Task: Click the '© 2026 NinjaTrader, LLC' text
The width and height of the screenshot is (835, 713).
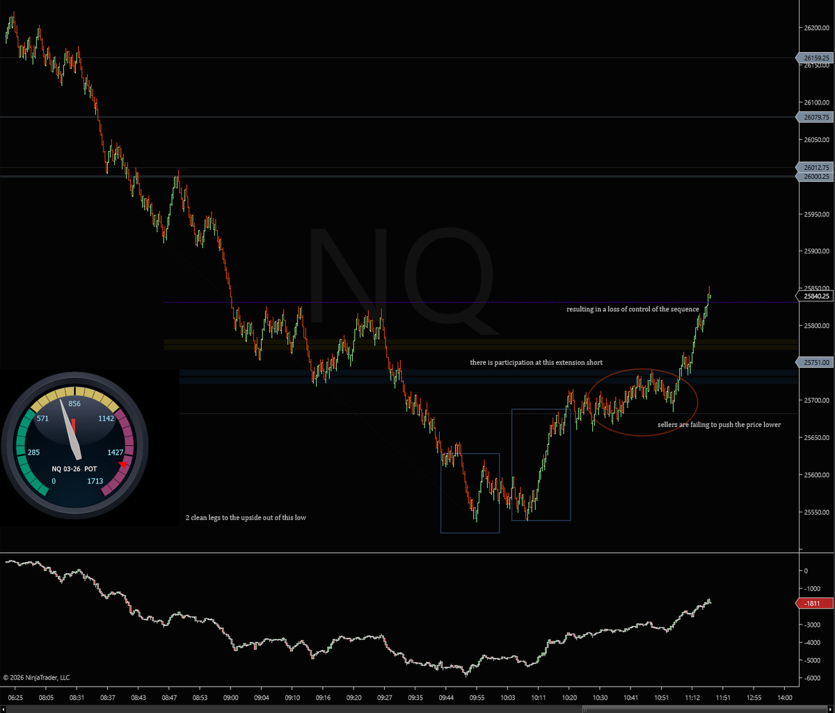Action: 36,677
